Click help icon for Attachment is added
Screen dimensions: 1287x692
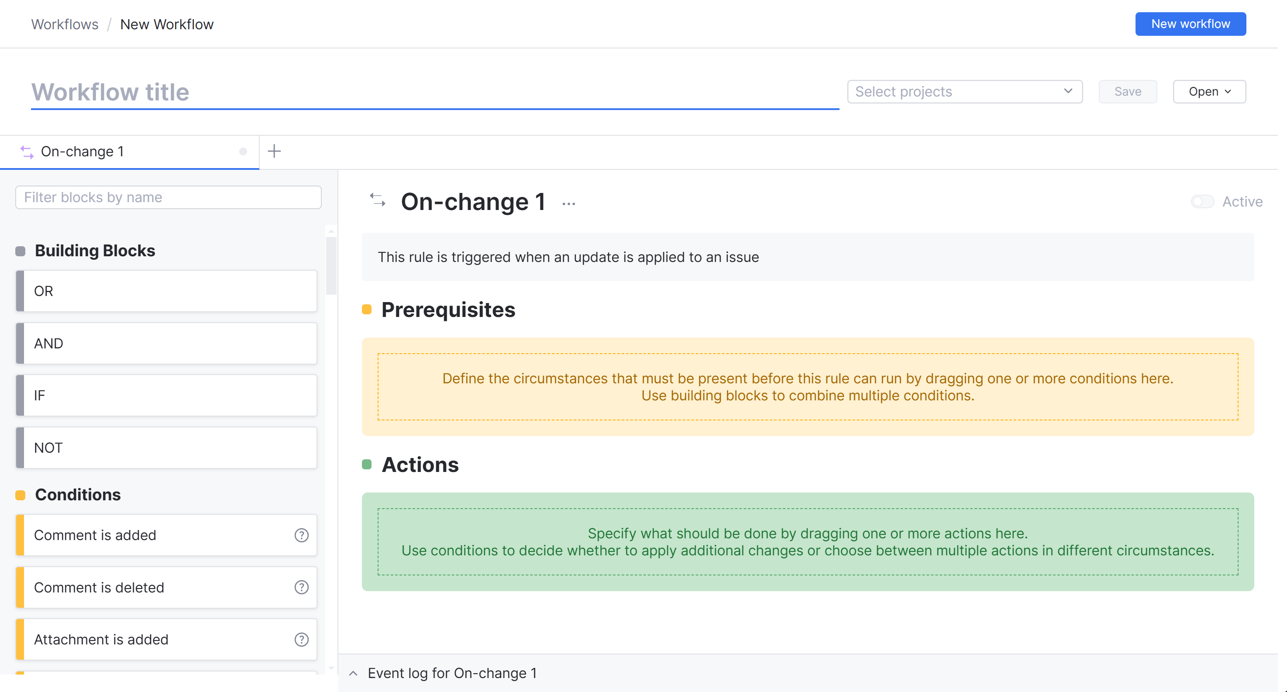pos(301,640)
